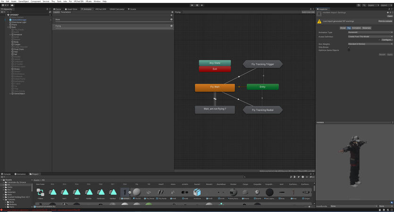The height and width of the screenshot is (212, 394).
Task: Open the Avatar Definition dropdown
Action: pos(369,37)
